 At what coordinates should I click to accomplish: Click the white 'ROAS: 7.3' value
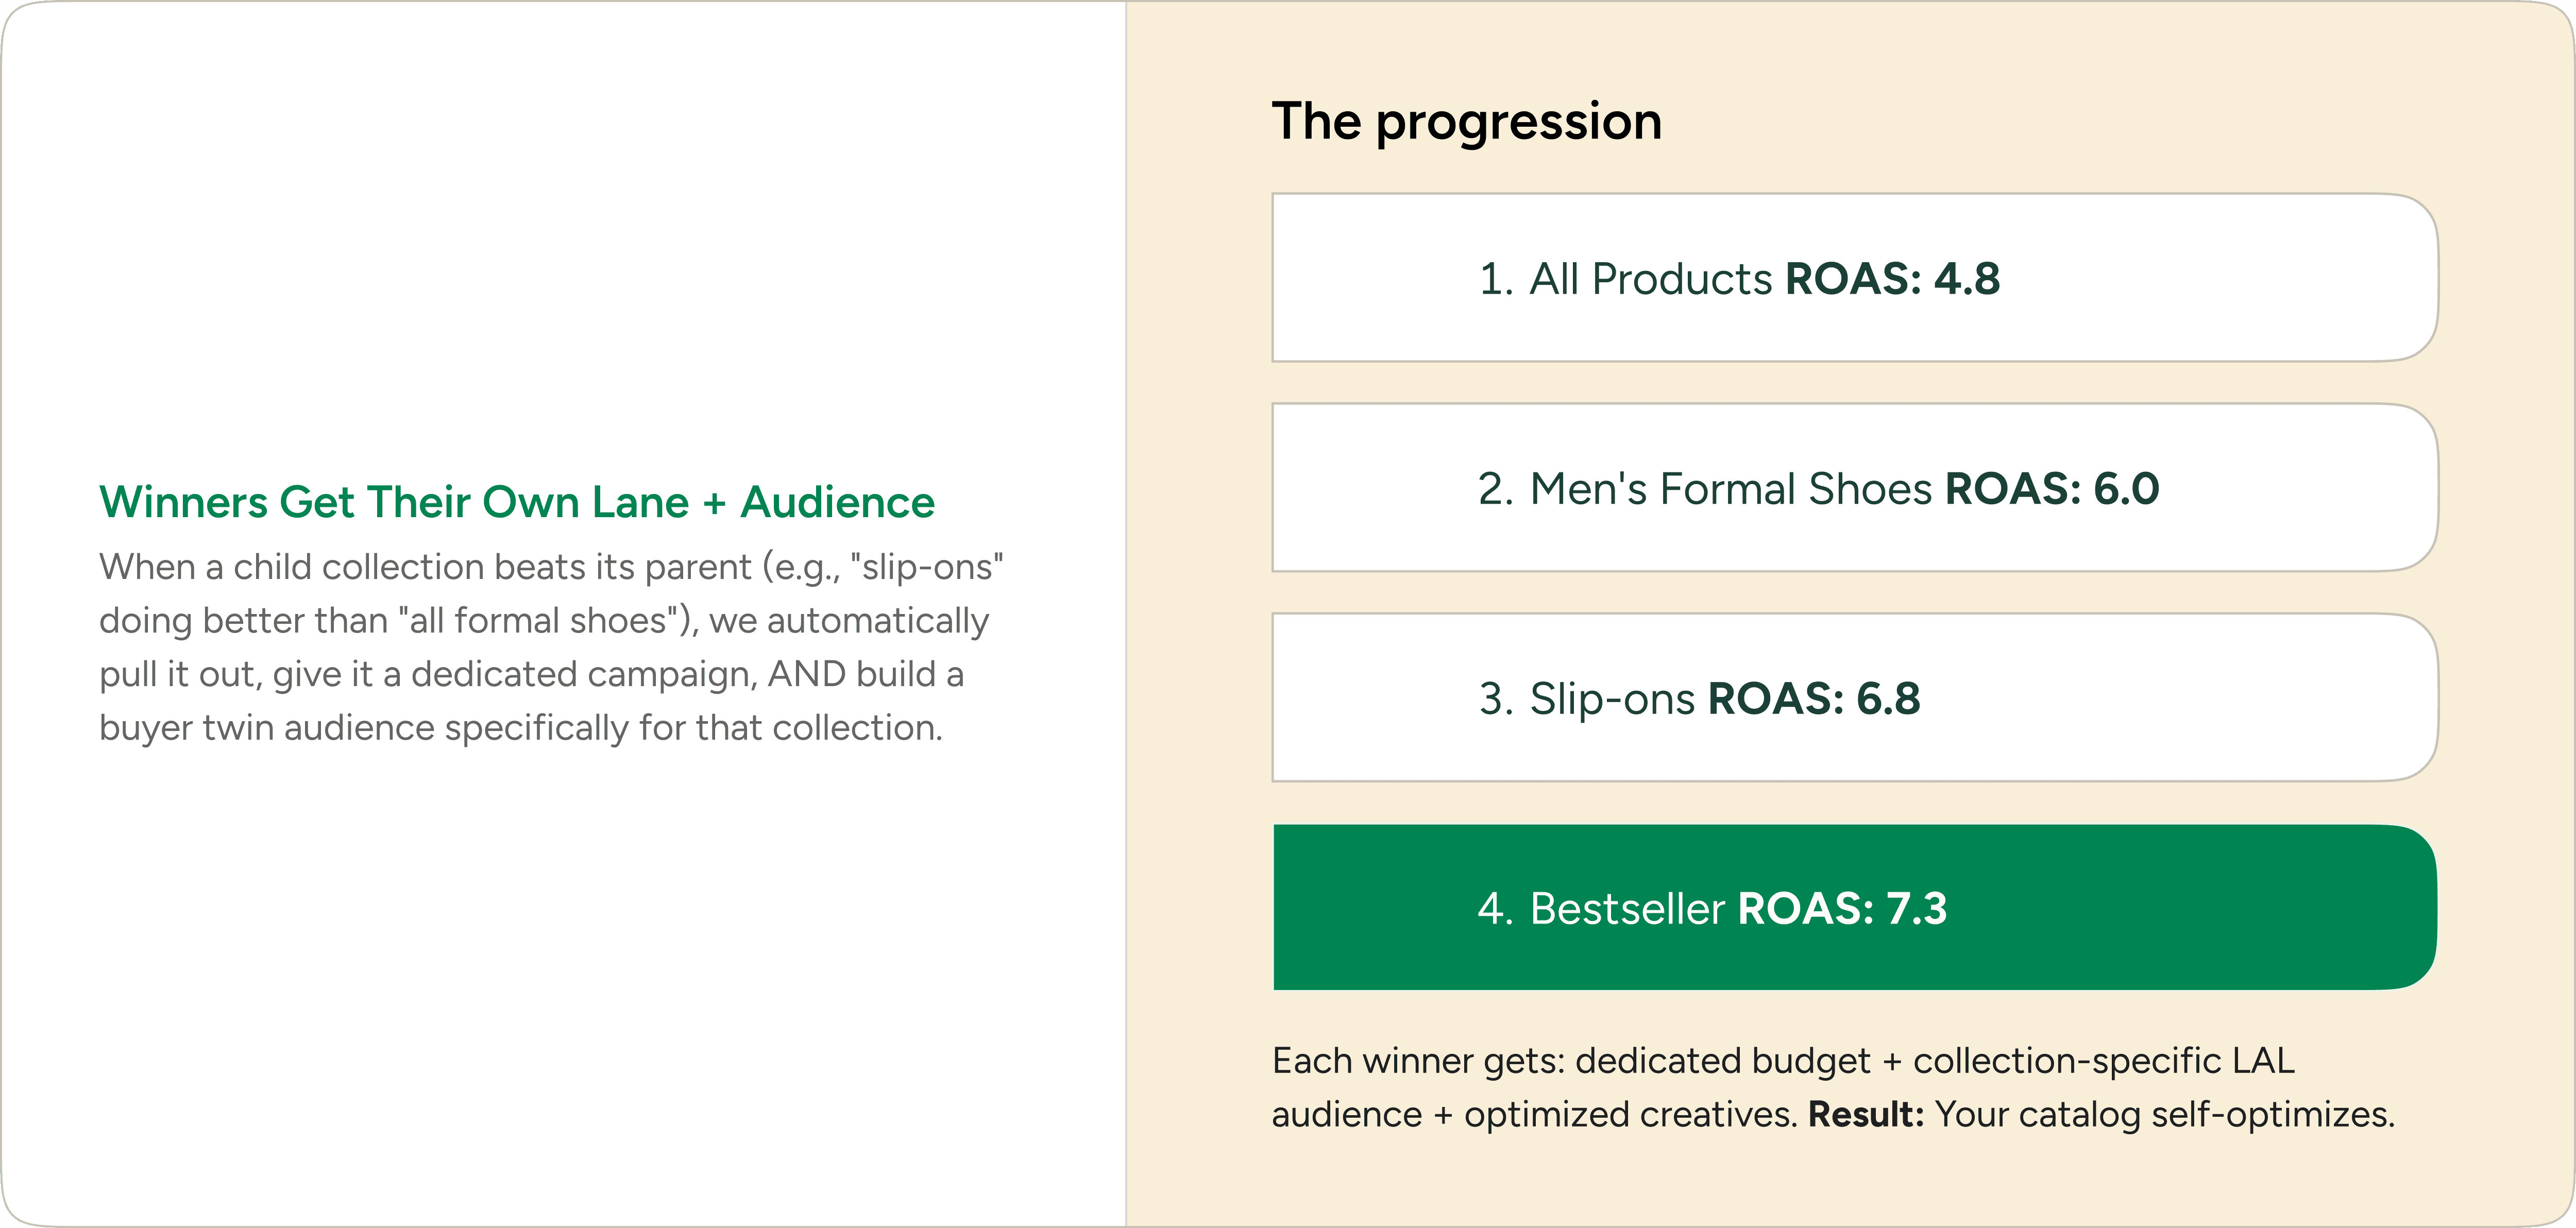(x=1842, y=909)
